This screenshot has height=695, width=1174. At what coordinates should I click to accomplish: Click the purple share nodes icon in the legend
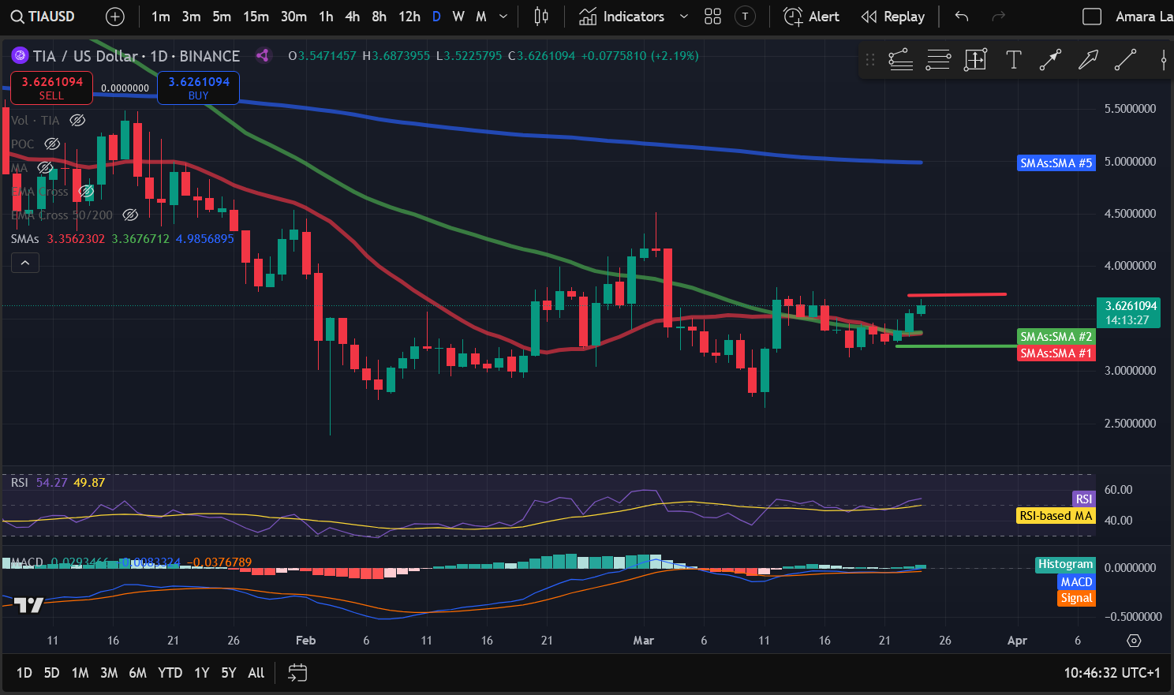click(264, 55)
